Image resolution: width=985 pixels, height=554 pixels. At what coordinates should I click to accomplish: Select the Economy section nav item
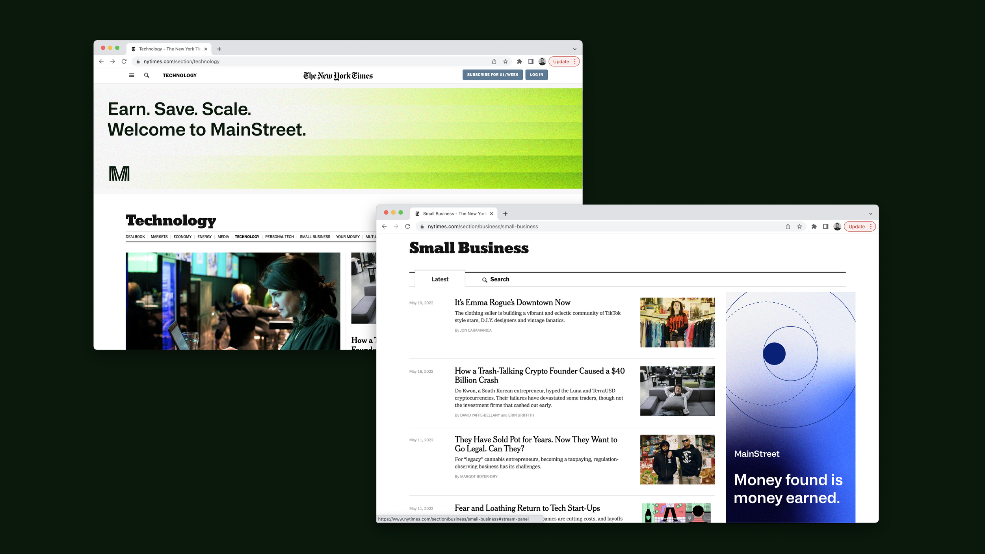pos(182,237)
